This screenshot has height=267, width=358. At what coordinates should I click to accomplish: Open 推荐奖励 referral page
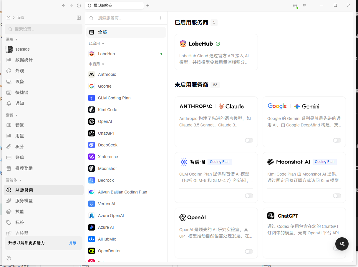pyautogui.click(x=44, y=168)
